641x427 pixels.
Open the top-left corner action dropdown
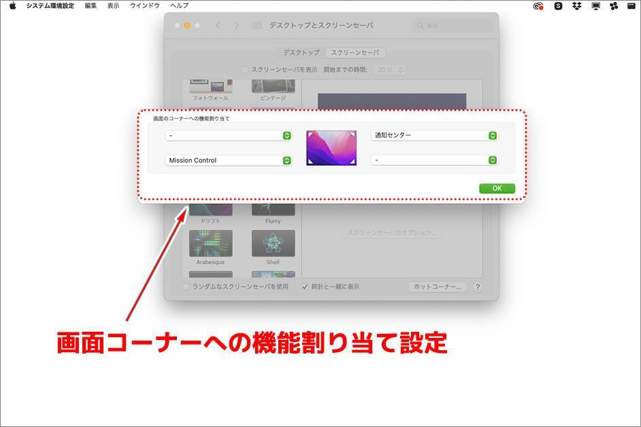[x=228, y=135]
